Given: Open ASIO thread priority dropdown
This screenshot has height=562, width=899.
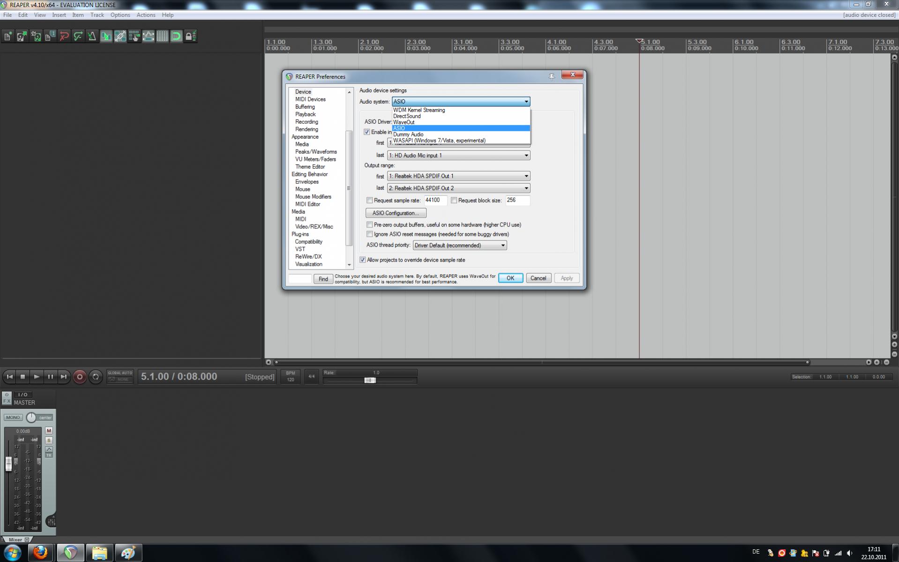Looking at the screenshot, I should click(460, 246).
